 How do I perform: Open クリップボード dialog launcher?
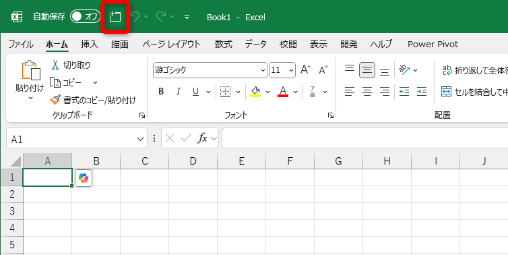142,115
